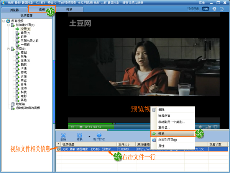Screen dimensions: 230x173
Task: Select 今天(1) in the video tree
Action: [x=25, y=29]
